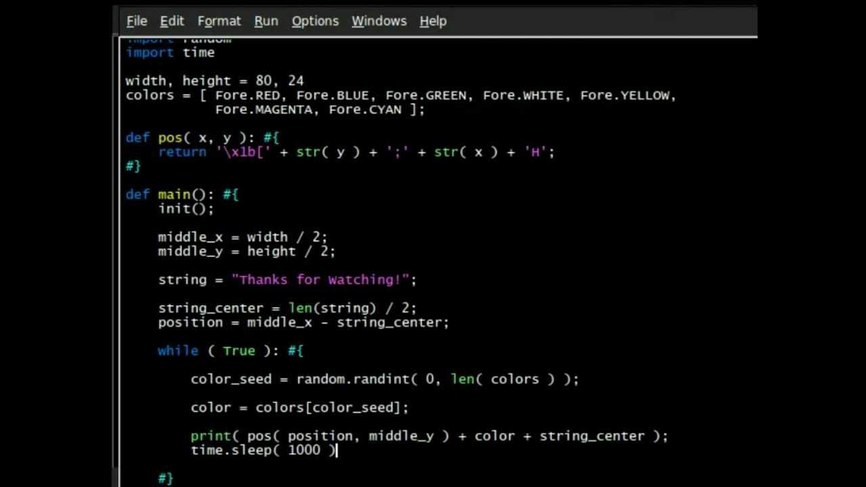866x487 pixels.
Task: Click the 'middle_y = height / 2;' line
Action: coord(246,252)
